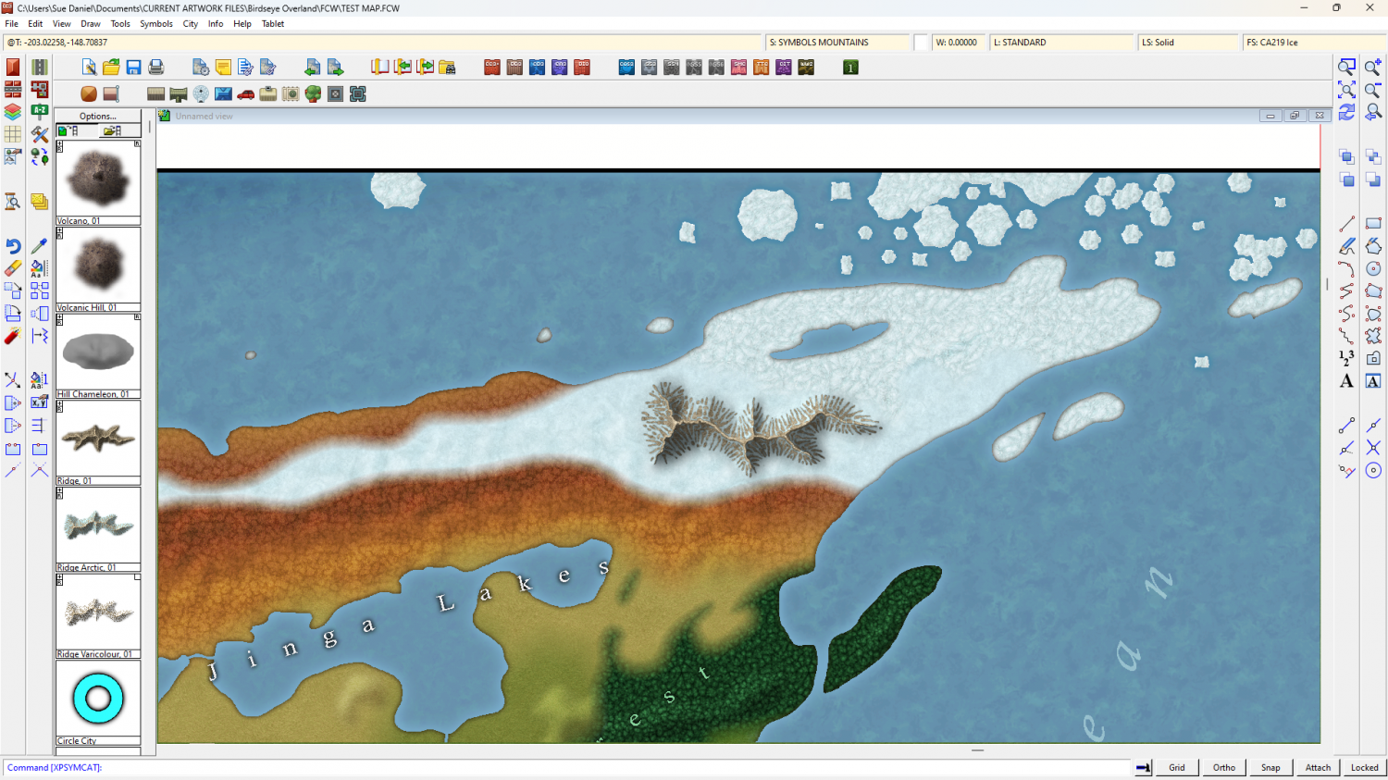Open the Symbols menu
Image resolution: width=1388 pixels, height=780 pixels.
click(156, 24)
